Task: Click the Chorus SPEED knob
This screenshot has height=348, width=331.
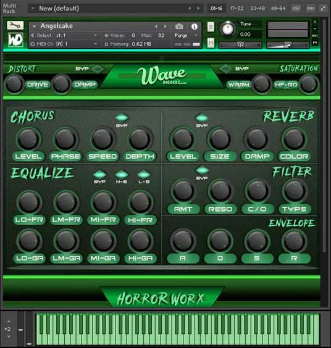Action: (x=103, y=139)
